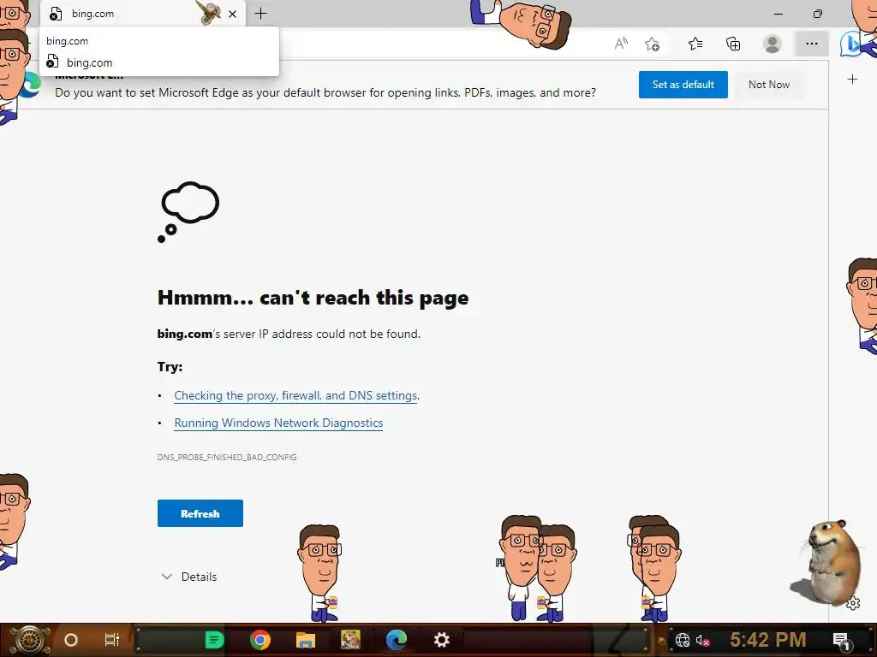Open File Explorer from taskbar
Viewport: 877px width, 657px height.
[306, 640]
